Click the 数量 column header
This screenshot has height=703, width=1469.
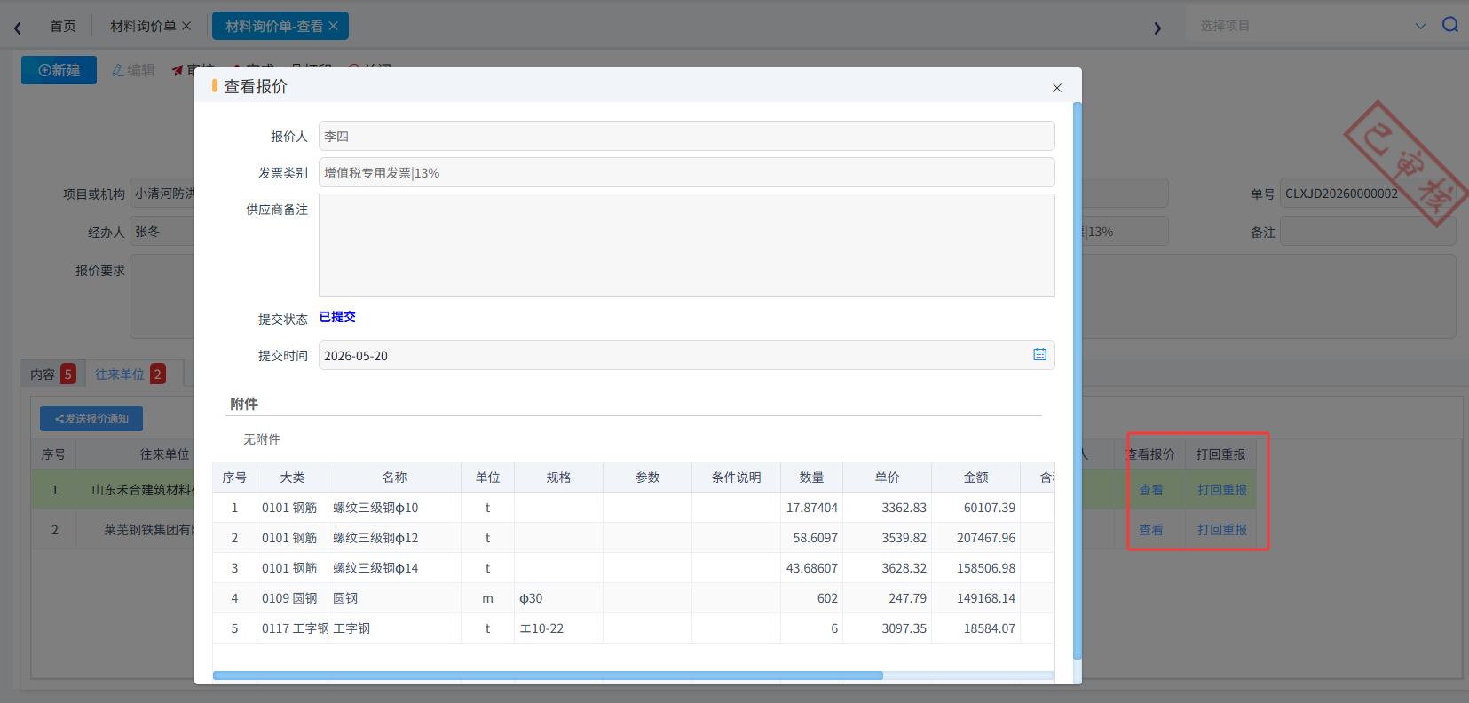pos(811,478)
